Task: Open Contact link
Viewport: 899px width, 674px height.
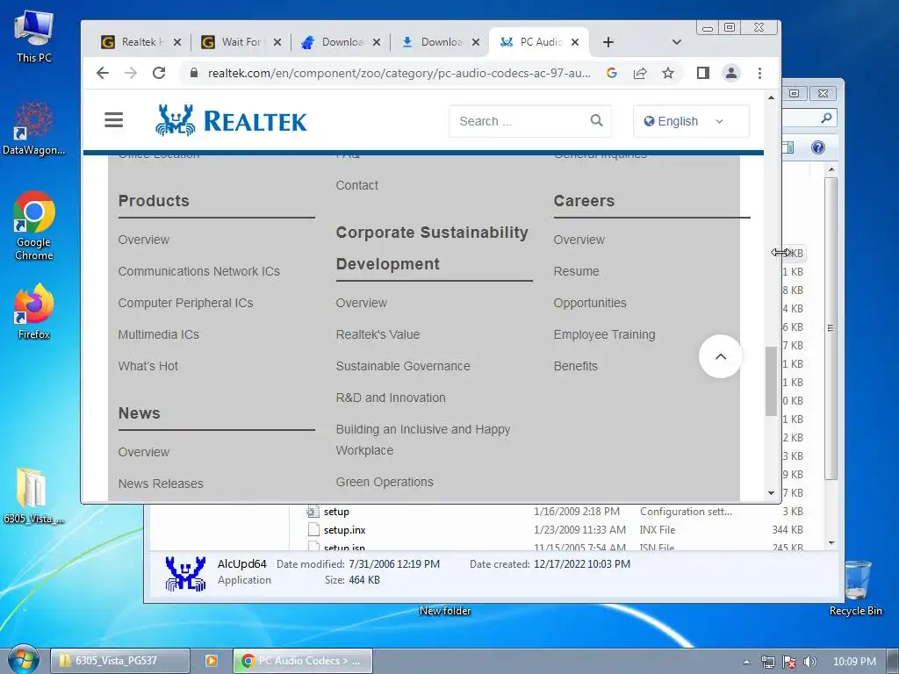Action: point(356,185)
